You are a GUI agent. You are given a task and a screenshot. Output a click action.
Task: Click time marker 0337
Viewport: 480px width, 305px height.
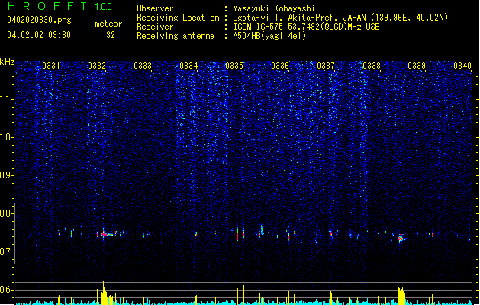(x=326, y=66)
